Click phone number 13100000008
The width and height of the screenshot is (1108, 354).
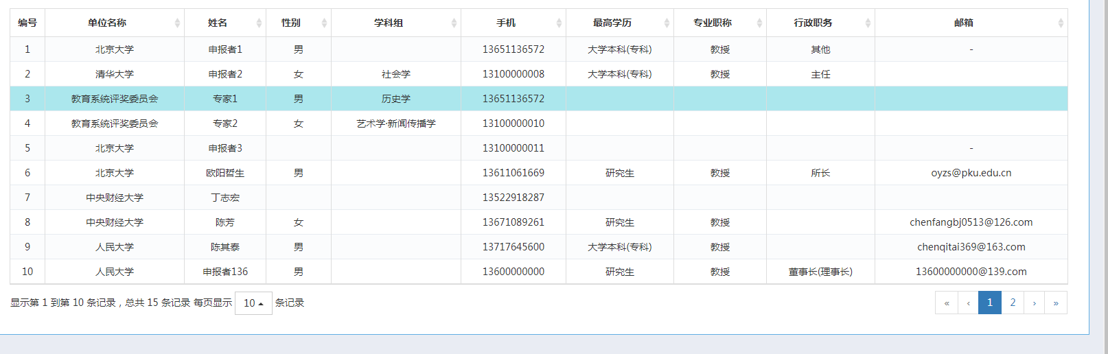coord(513,74)
